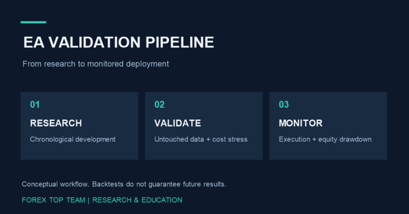Click the step number 02
The image size is (409, 214).
click(x=159, y=105)
